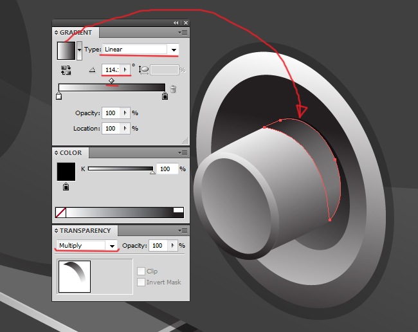Image resolution: width=418 pixels, height=332 pixels.
Task: Close the panel group
Action: point(186,23)
